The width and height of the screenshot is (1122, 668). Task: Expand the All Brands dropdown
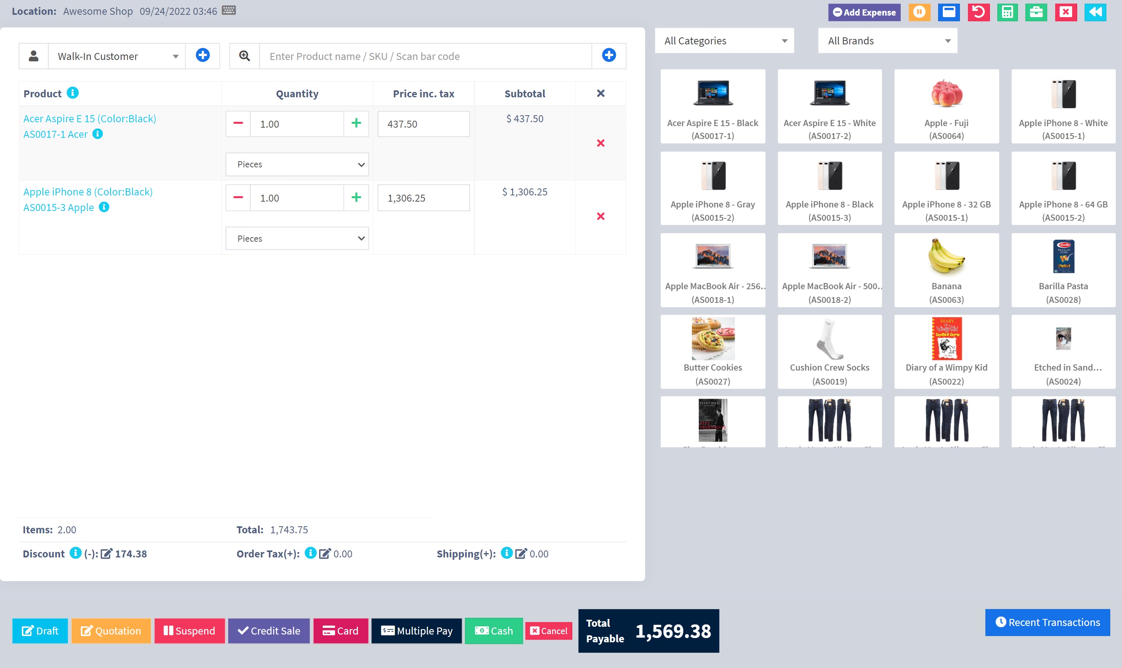point(887,41)
